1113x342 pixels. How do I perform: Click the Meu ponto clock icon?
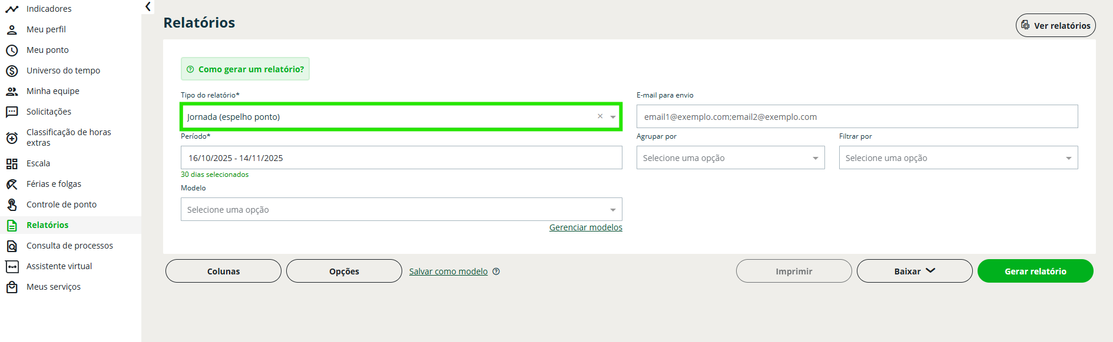tap(12, 51)
